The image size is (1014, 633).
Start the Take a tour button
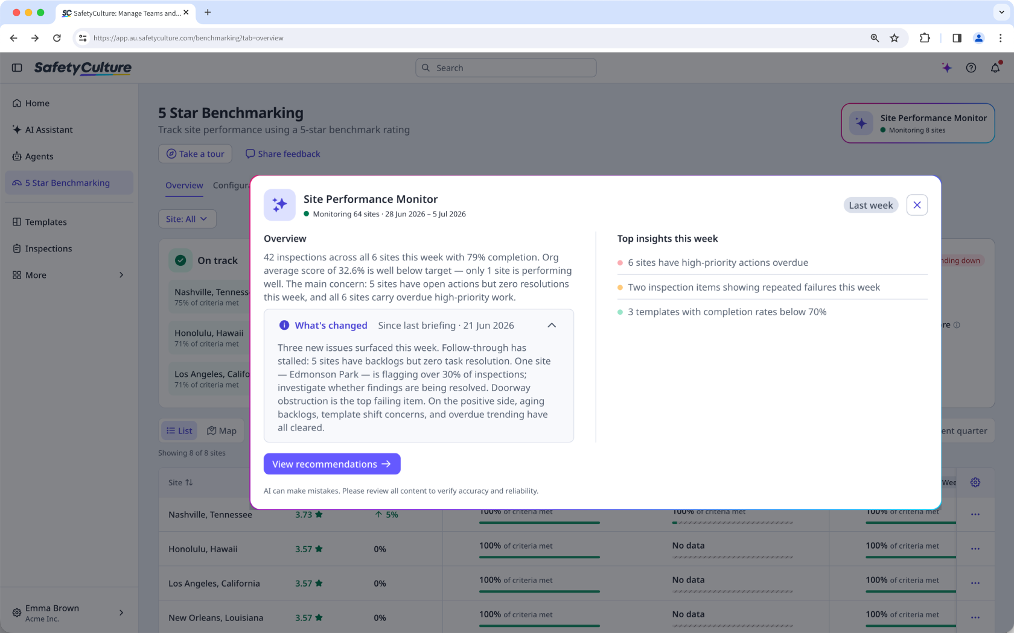[196, 154]
